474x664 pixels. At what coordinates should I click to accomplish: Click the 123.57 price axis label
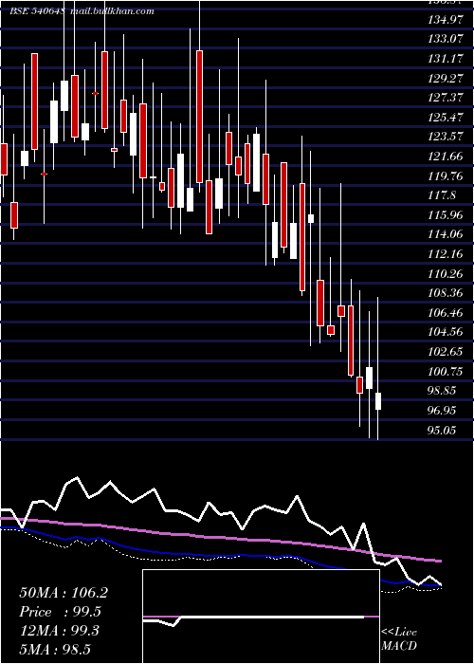pos(446,137)
